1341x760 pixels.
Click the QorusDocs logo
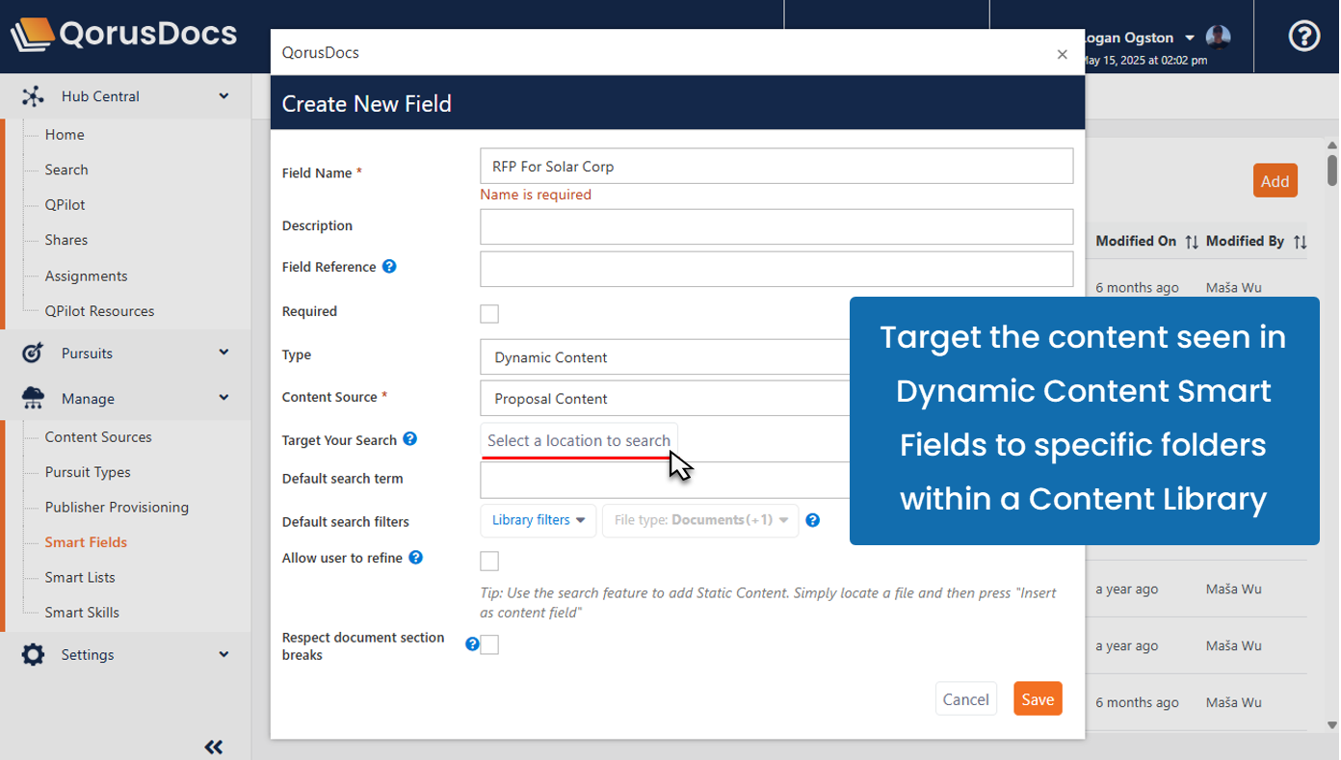[123, 35]
